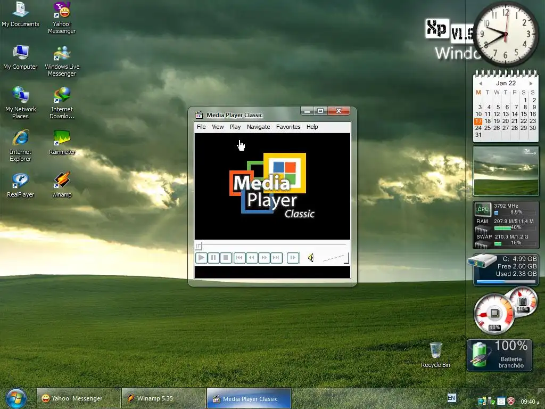The height and width of the screenshot is (409, 545).
Task: Switch to Winamp 5.35 taskbar button
Action: coord(163,398)
